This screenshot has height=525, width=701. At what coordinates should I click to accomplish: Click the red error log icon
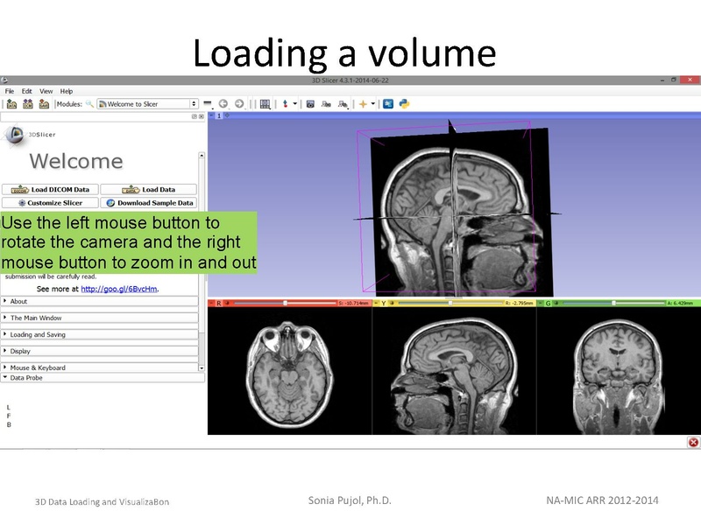(x=693, y=443)
